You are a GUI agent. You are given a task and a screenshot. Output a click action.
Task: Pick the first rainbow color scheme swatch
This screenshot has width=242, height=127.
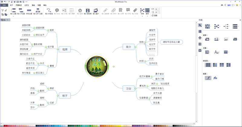207,65
